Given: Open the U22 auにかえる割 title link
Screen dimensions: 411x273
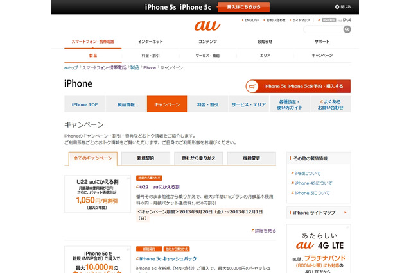Looking at the screenshot, I should tap(159, 187).
